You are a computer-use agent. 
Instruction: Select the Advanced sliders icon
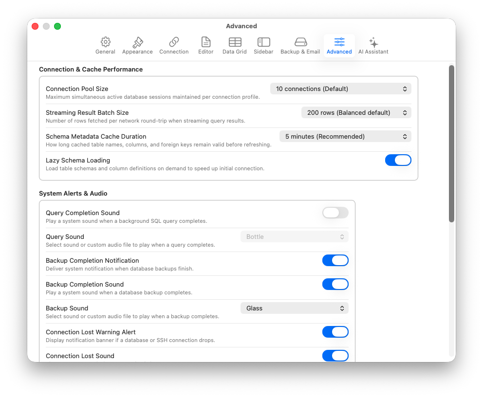tap(339, 42)
